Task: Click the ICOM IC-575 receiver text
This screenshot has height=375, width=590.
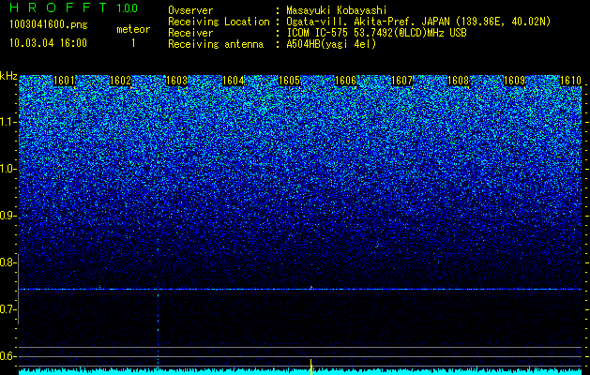Action: pos(376,33)
